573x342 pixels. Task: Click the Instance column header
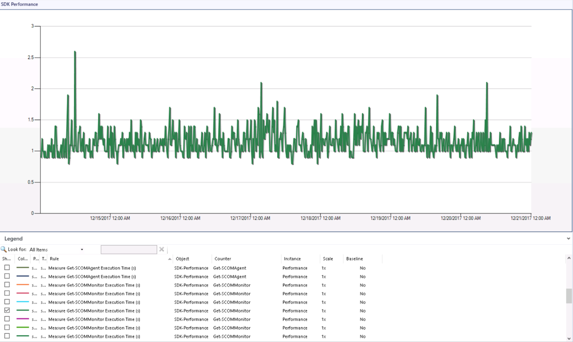[x=292, y=259]
